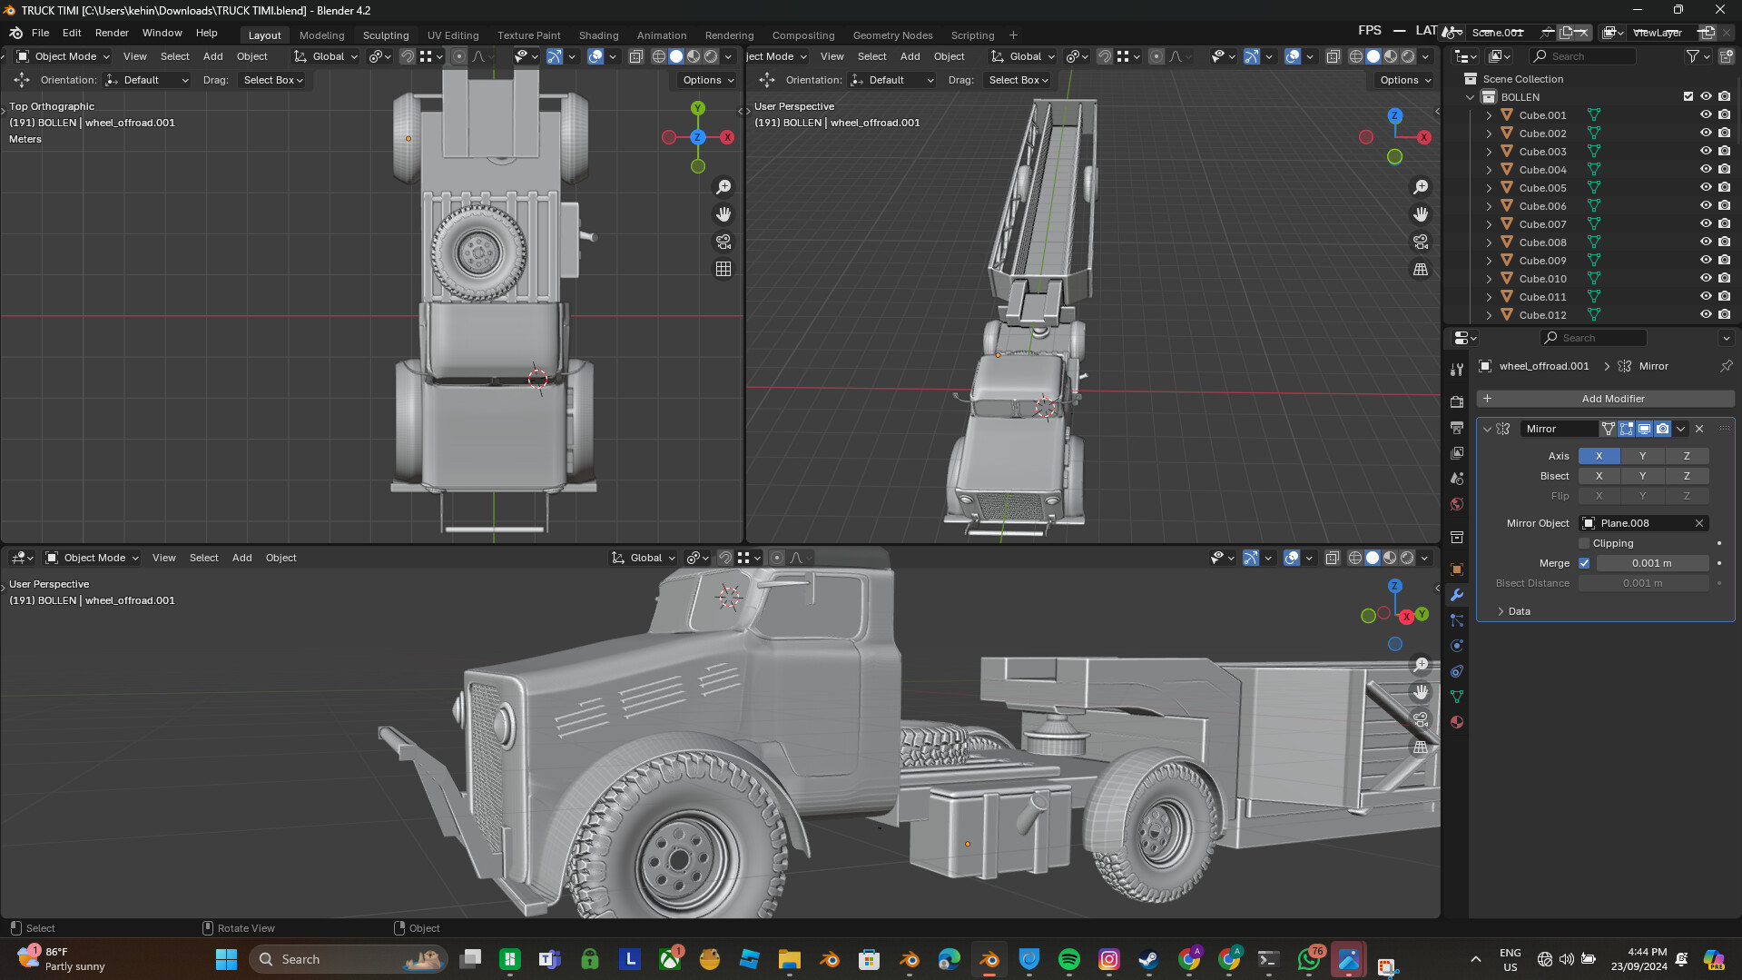Viewport: 1742px width, 980px height.
Task: Click the Modifier Properties wrench tab
Action: click(x=1457, y=596)
